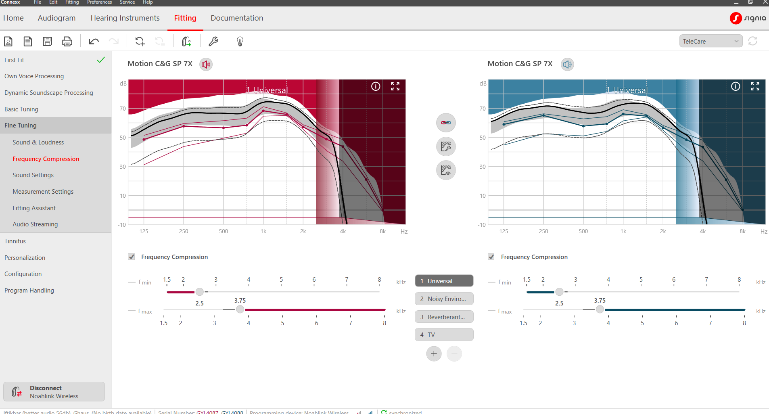Go to the Home tab
The height and width of the screenshot is (414, 769).
[13, 18]
